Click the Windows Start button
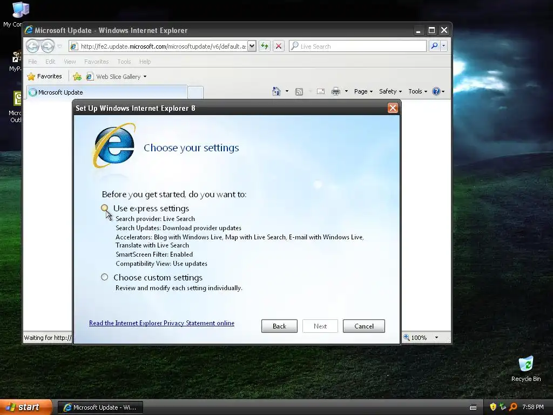This screenshot has height=415, width=553. [x=26, y=407]
